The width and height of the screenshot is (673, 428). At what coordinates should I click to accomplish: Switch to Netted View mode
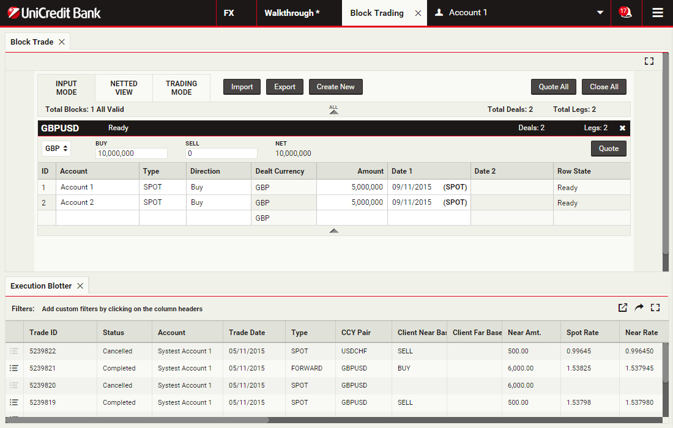(x=124, y=88)
